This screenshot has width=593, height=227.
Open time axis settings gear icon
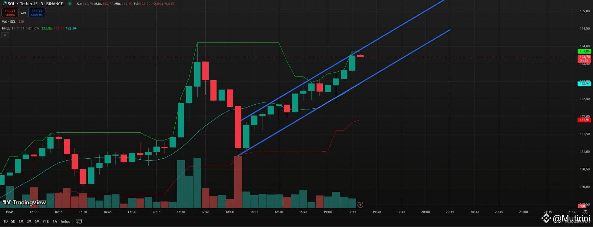click(585, 212)
